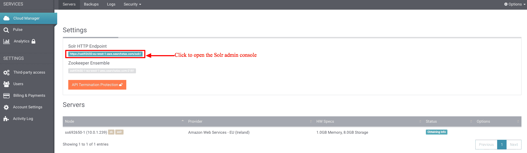Viewport: 527px width, 153px height.
Task: Switch to the Logs tab
Action: 111,4
